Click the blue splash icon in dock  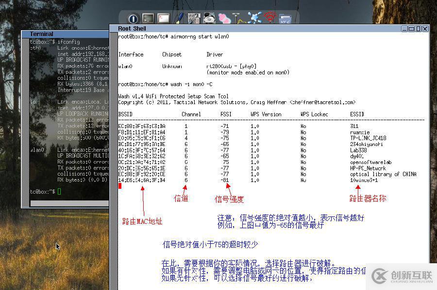(254, 18)
